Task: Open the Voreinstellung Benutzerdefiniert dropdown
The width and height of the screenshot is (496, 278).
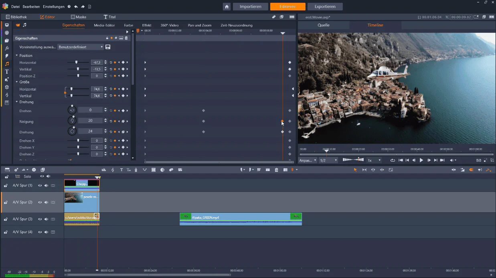Action: pyautogui.click(x=81, y=47)
